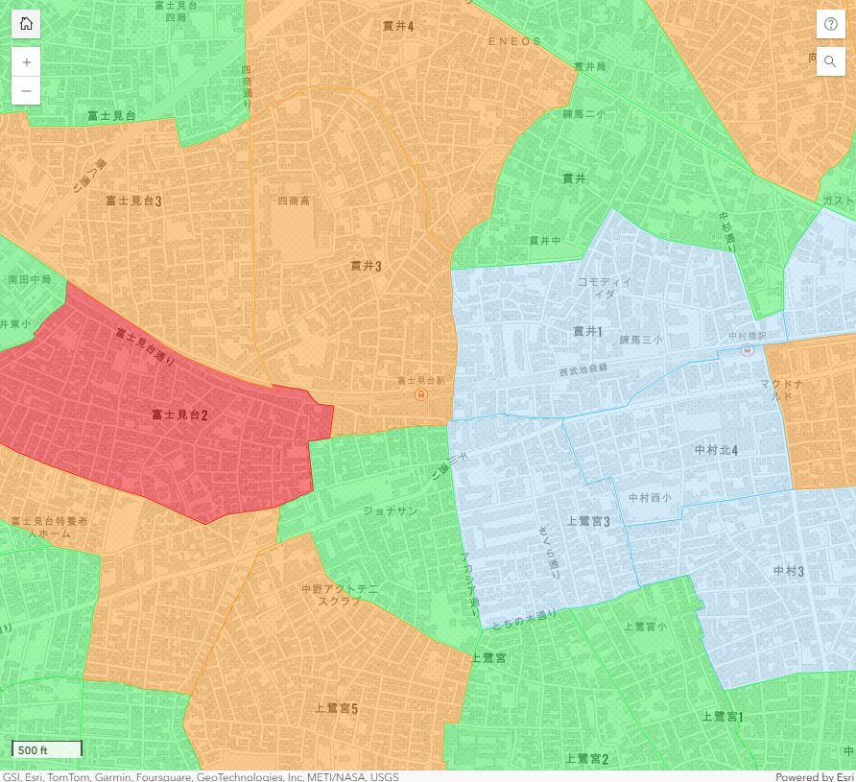Zoom out with the minus button
The width and height of the screenshot is (856, 782).
26,90
